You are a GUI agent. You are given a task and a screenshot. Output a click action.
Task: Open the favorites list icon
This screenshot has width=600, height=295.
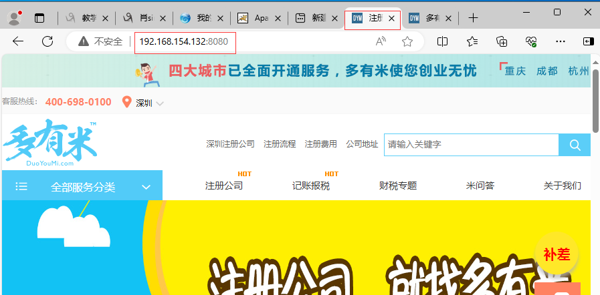pyautogui.click(x=472, y=41)
